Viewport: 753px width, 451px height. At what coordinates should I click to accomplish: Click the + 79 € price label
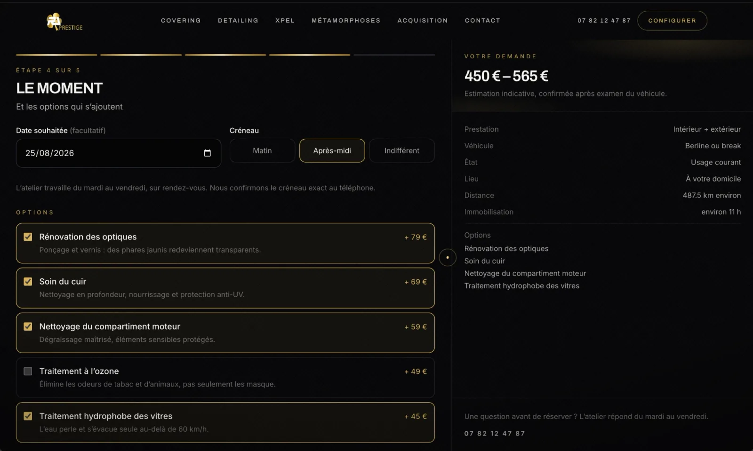coord(416,237)
